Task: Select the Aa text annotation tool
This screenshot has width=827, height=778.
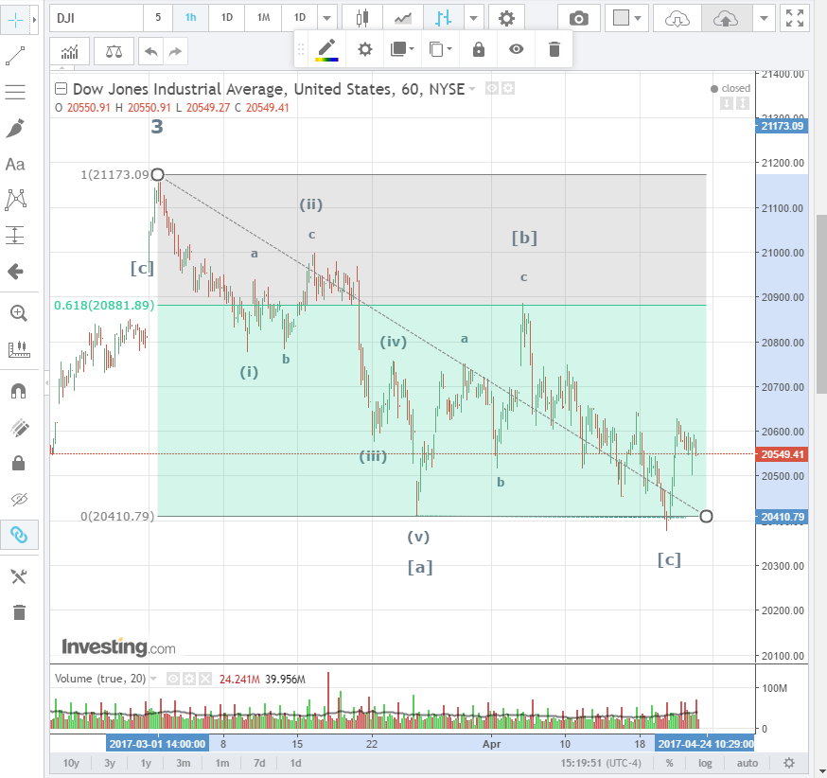Action: tap(15, 164)
